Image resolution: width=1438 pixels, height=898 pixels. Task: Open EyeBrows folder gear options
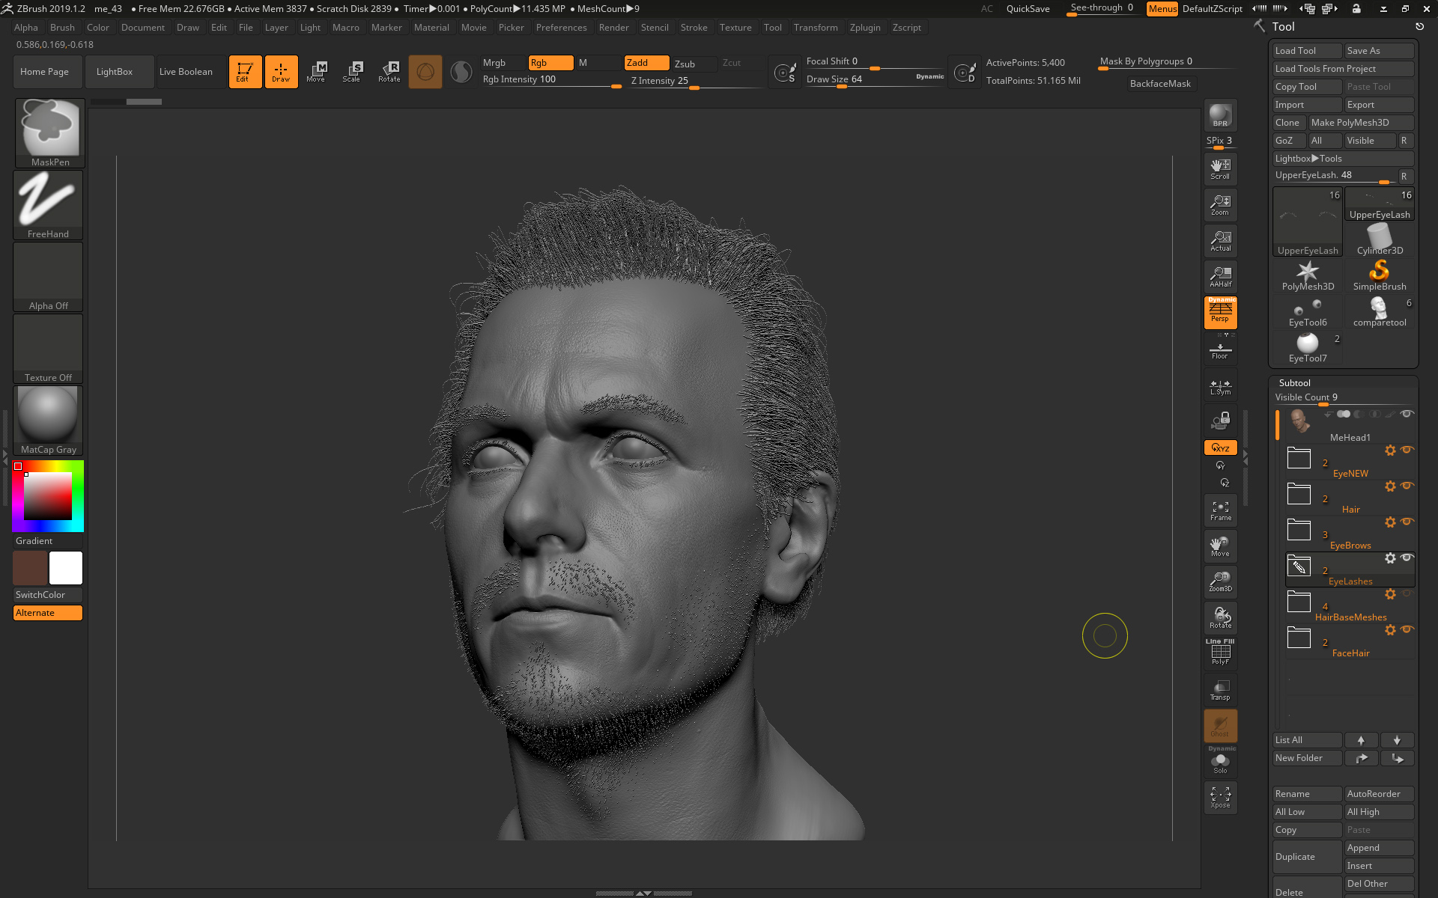click(1390, 522)
